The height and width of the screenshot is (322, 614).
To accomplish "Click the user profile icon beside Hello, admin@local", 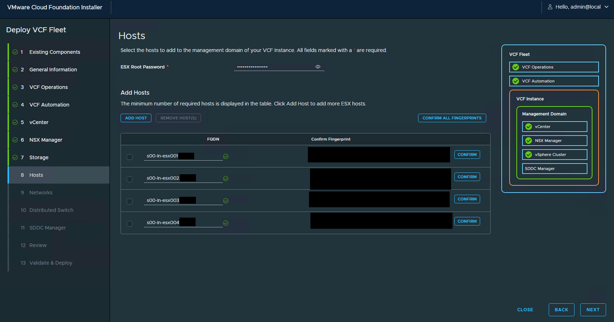I will click(550, 7).
